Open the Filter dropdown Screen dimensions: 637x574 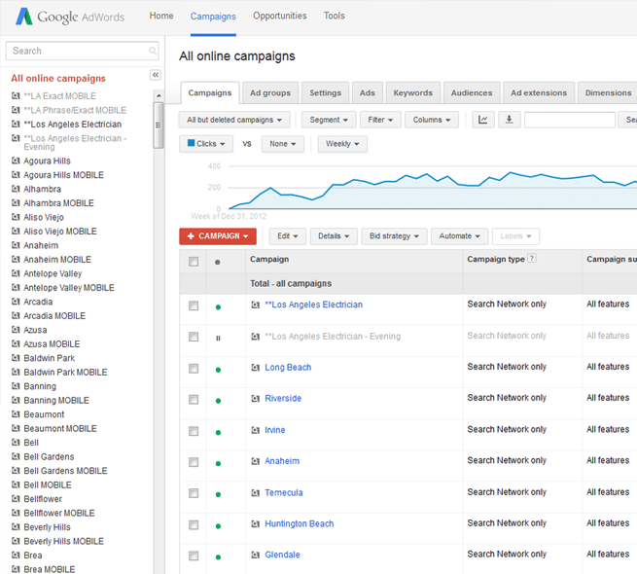pyautogui.click(x=380, y=120)
